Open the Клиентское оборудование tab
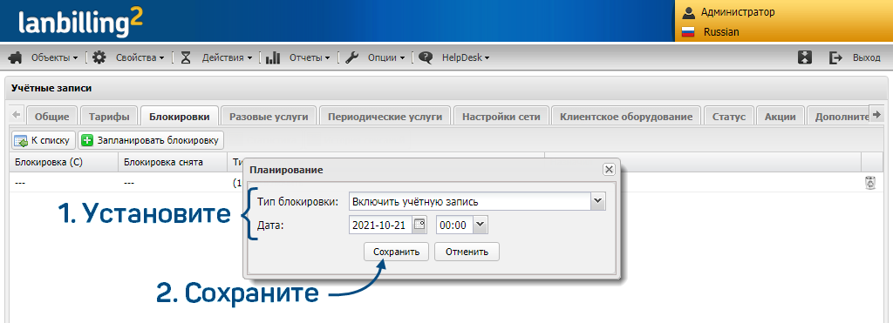Viewport: 893px width, 323px height. (x=626, y=116)
